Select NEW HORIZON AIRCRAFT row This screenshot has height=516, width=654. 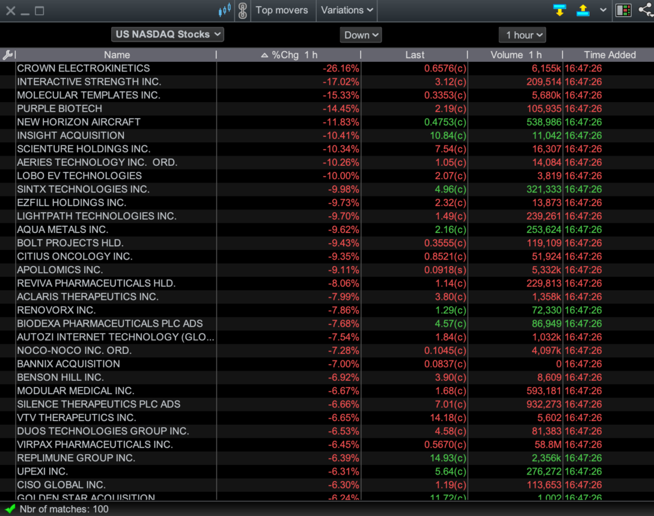327,122
